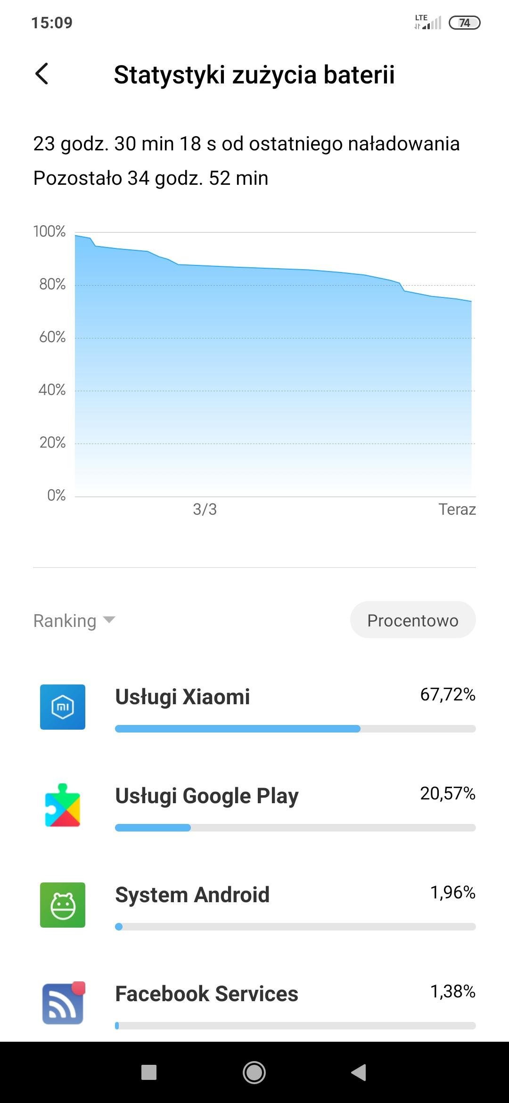Tap the System Android green icon

coord(63,905)
